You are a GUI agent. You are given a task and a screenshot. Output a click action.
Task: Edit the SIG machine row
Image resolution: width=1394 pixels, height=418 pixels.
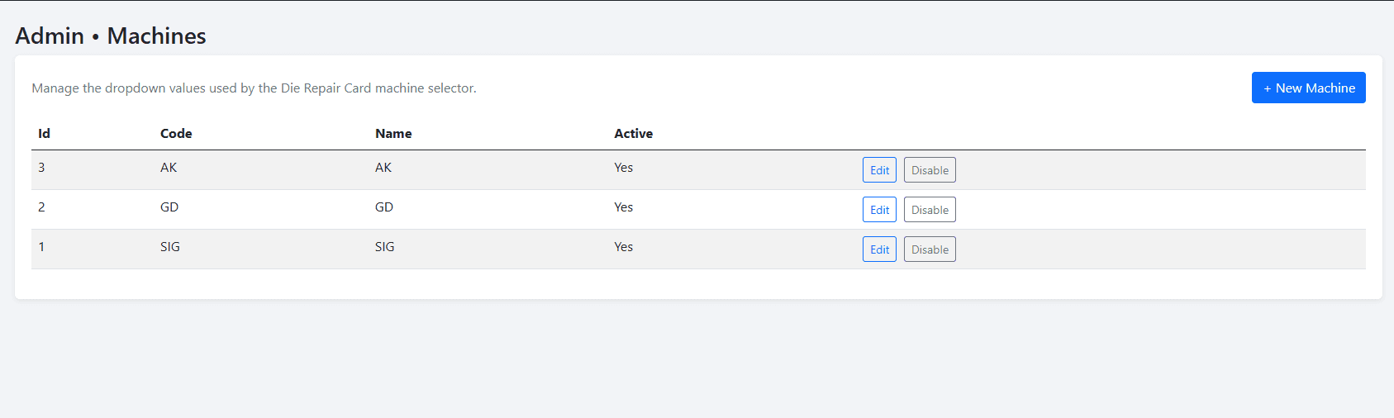[879, 249]
